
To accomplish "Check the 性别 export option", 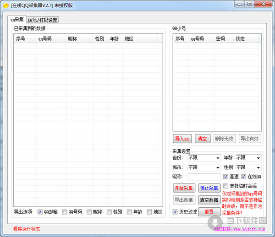I will pos(109,212).
